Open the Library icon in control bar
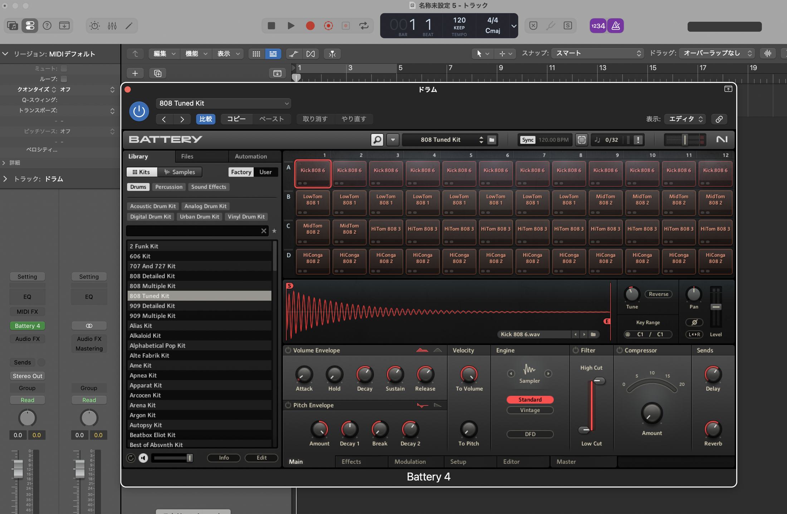The width and height of the screenshot is (787, 514). click(x=13, y=26)
